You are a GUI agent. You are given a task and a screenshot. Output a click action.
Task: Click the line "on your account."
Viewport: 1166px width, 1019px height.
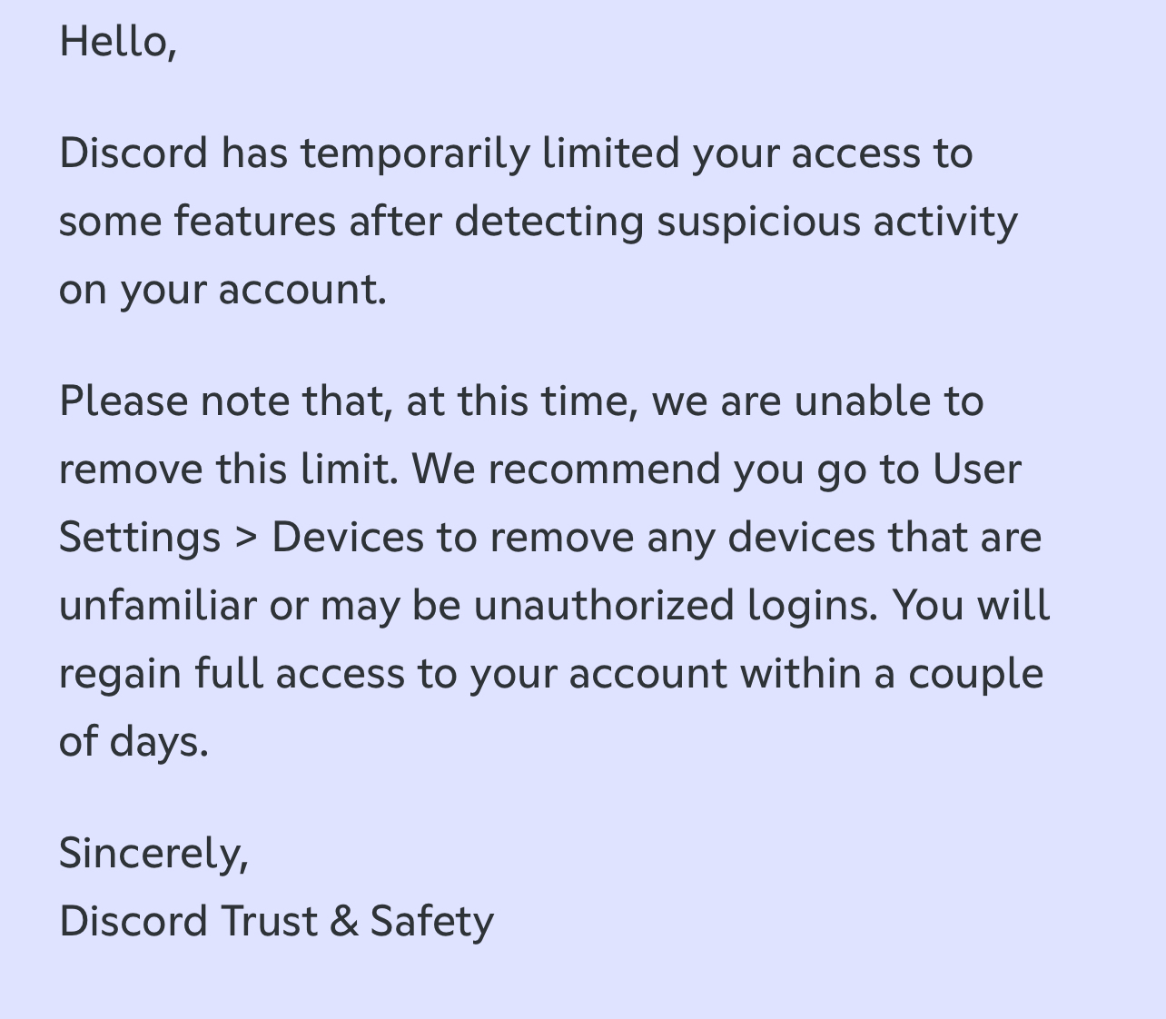pos(222,290)
